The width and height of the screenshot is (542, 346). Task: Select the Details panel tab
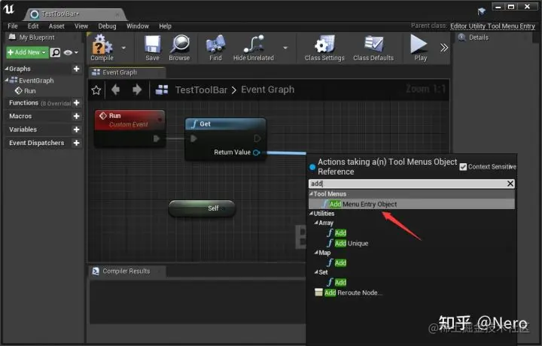pos(478,38)
